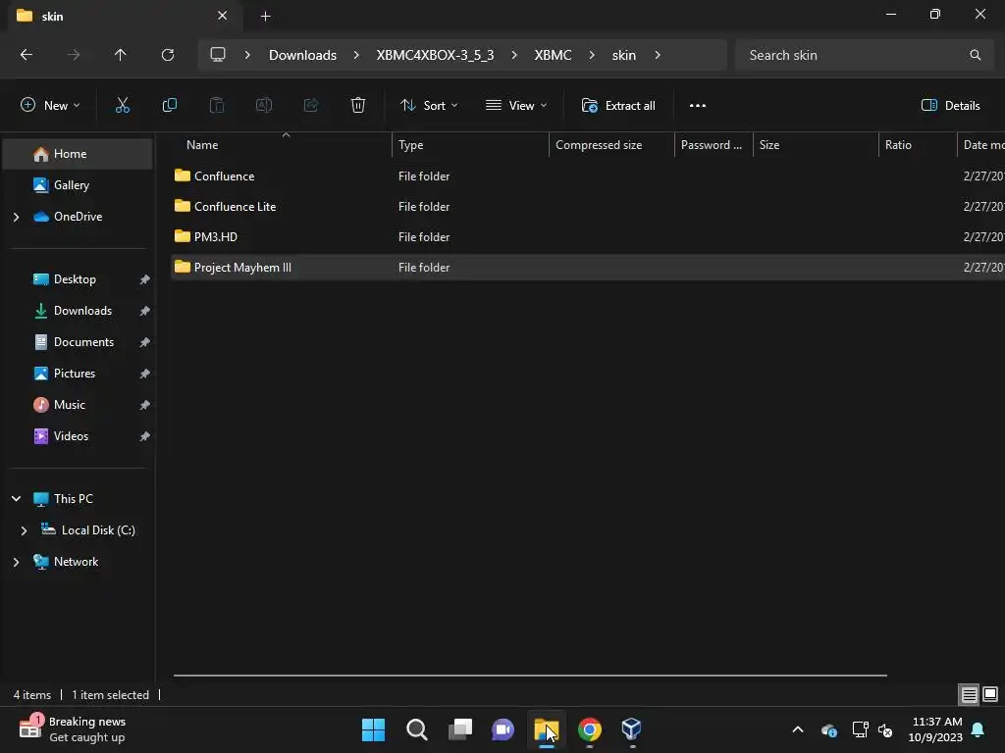1005x753 pixels.
Task: Open the New dropdown menu
Action: click(50, 106)
